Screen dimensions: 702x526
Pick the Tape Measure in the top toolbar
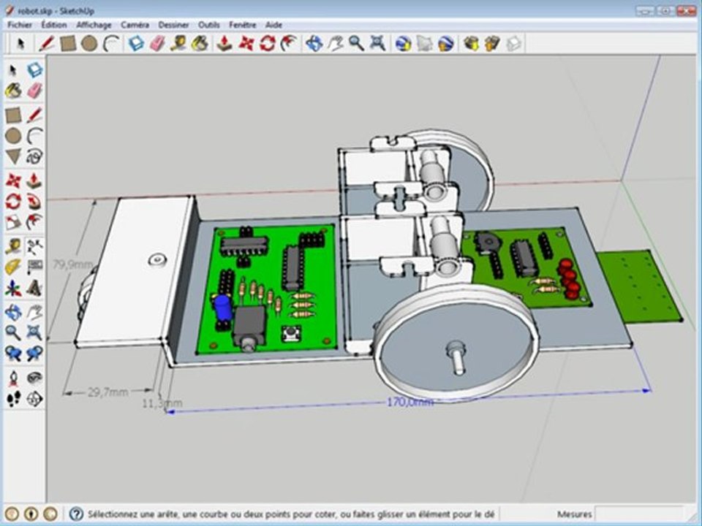pos(178,44)
